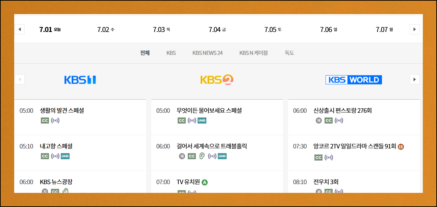This screenshot has height=207, width=437.
Task: Select date 7.05 토
Action: click(273, 30)
